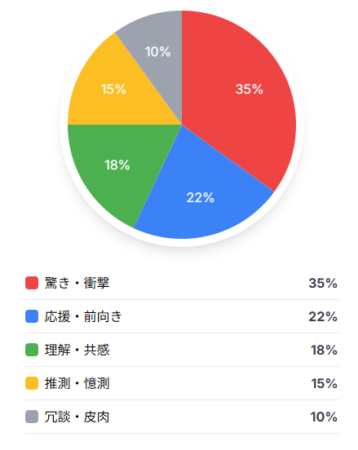
Task: Select the green 18% pie slice
Action: pyautogui.click(x=117, y=165)
